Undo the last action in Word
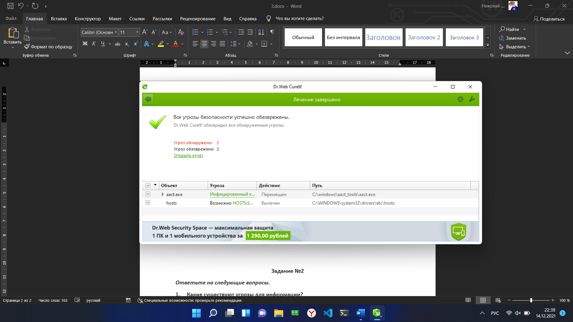The width and height of the screenshot is (573, 322). click(x=21, y=6)
